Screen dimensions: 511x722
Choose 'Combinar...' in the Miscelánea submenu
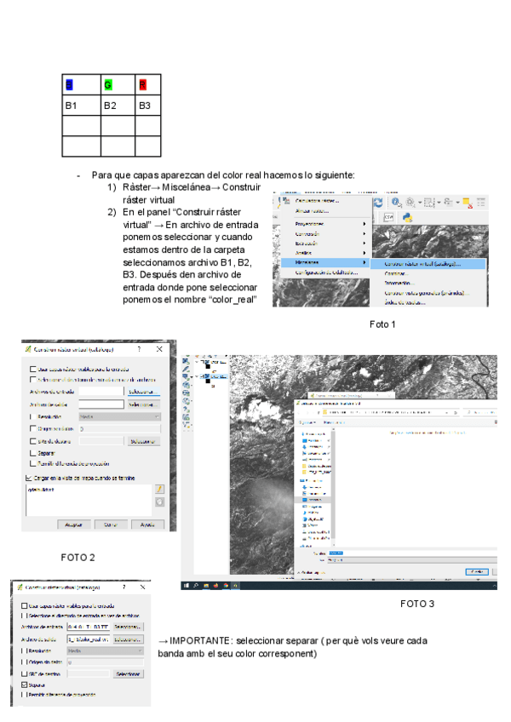click(x=395, y=273)
